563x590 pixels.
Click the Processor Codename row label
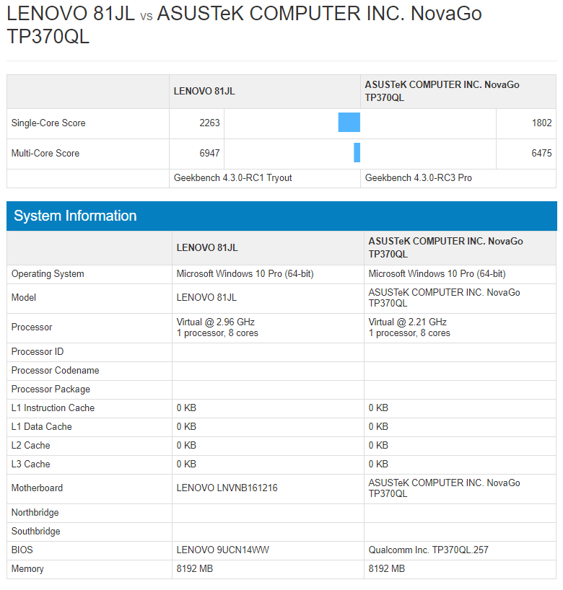[x=55, y=370]
